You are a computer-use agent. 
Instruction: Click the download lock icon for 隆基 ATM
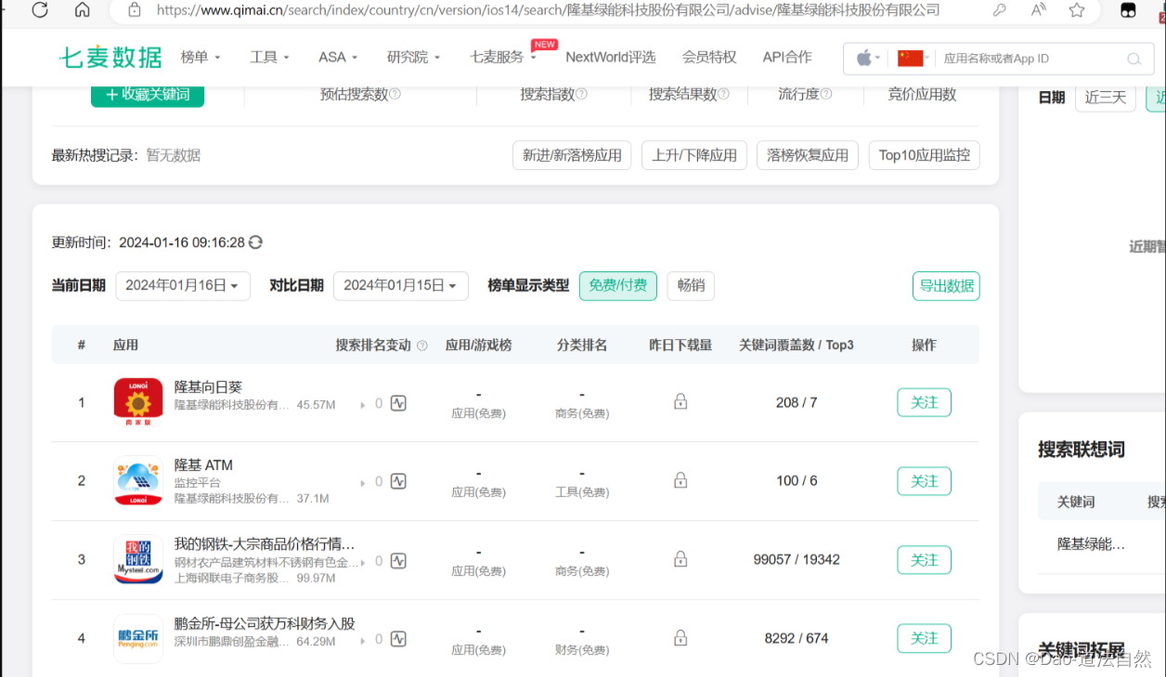(x=680, y=480)
